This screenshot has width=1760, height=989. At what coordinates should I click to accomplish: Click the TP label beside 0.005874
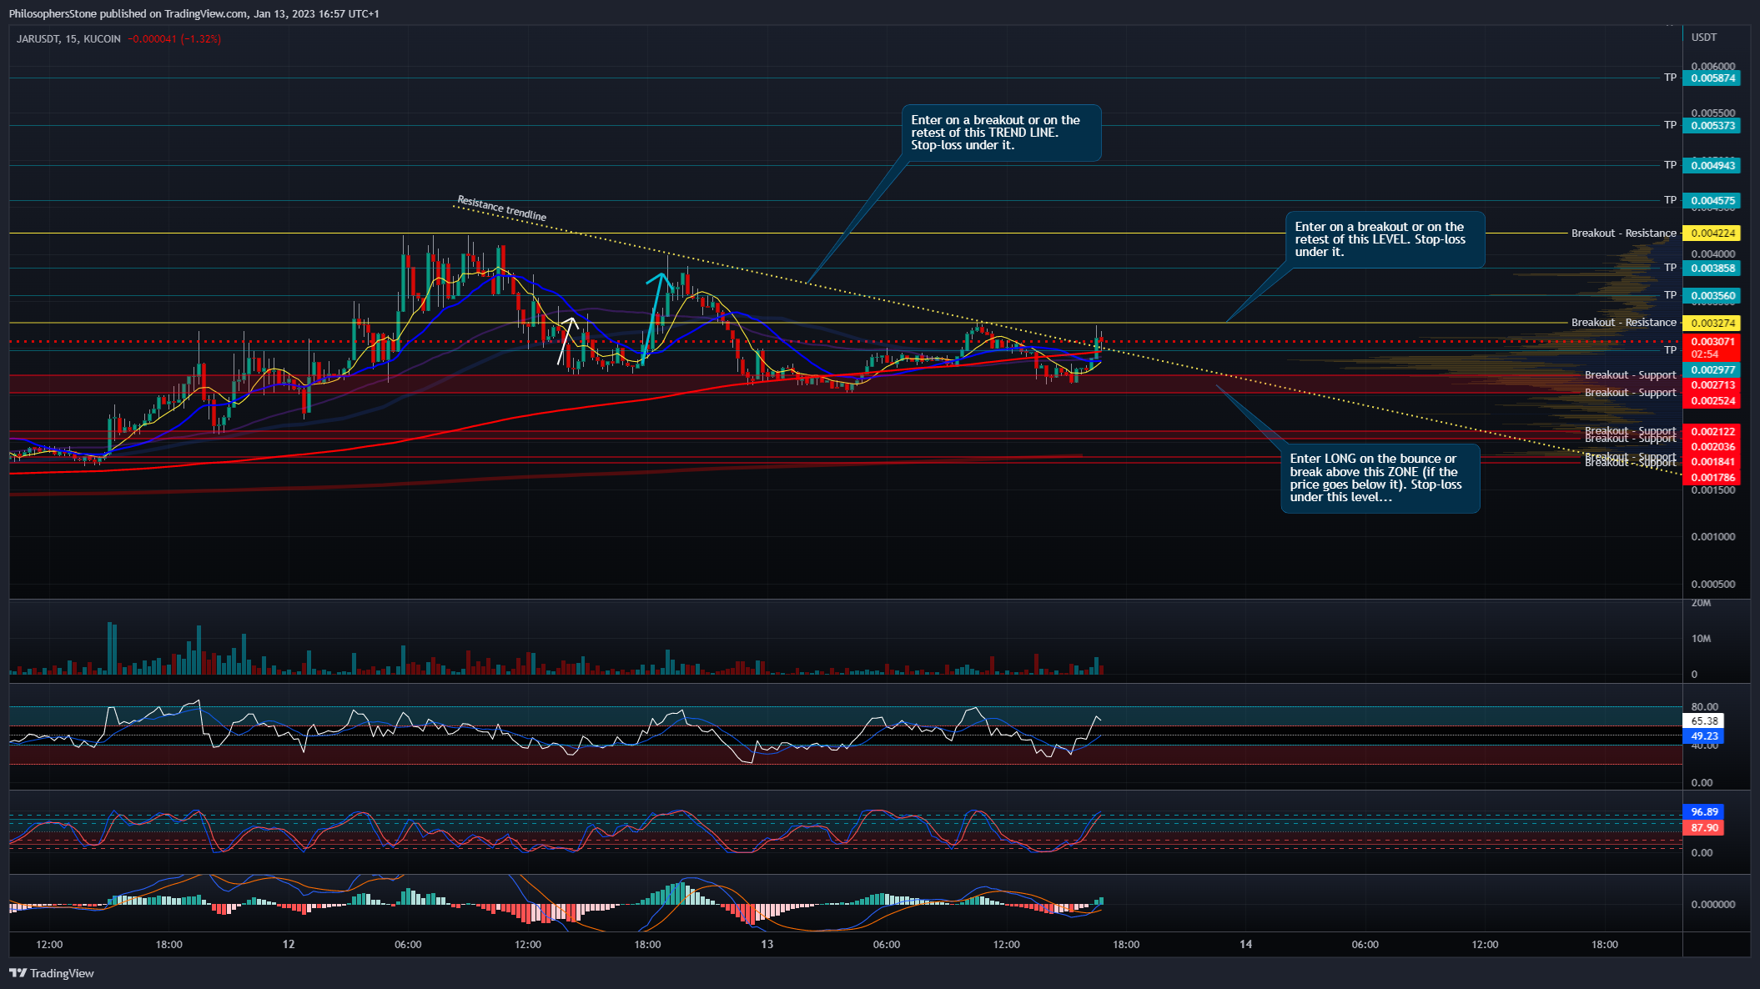click(x=1670, y=78)
